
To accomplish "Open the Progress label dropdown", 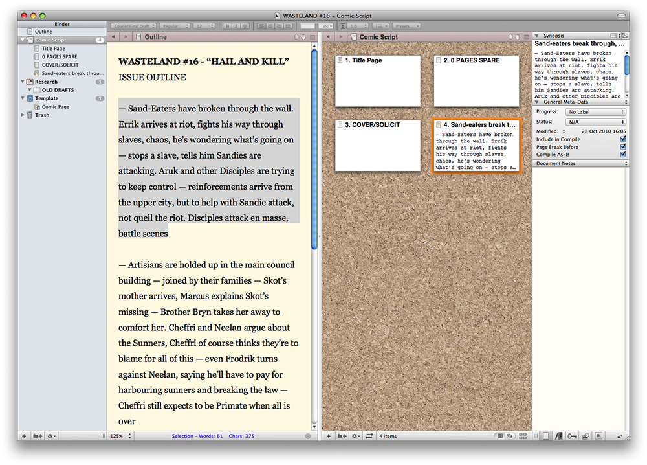I will (595, 112).
